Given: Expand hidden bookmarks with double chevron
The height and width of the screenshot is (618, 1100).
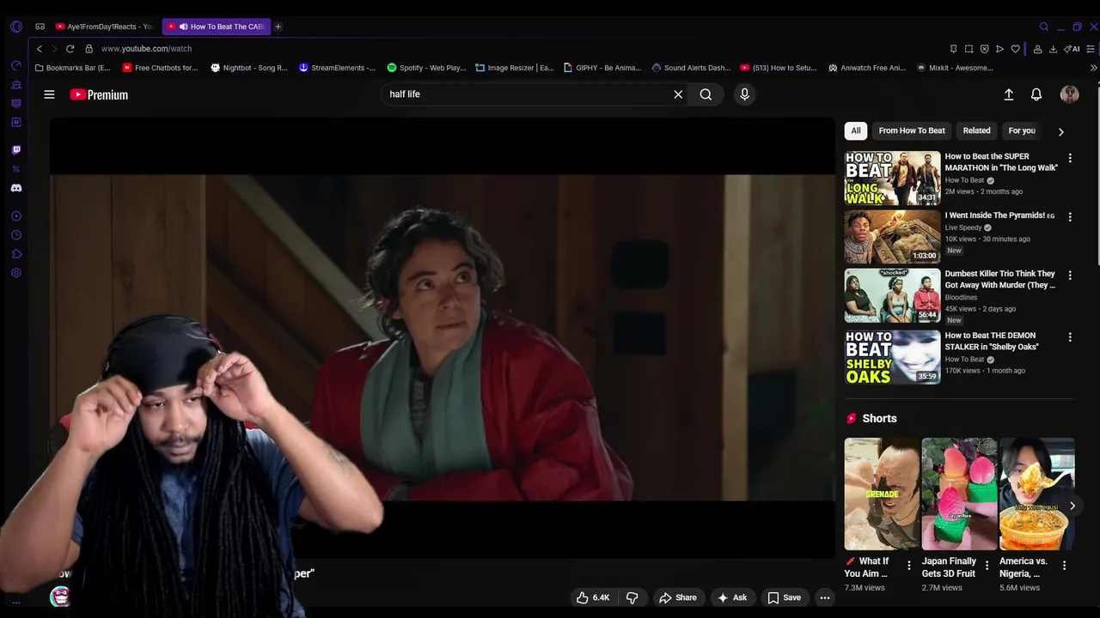Looking at the screenshot, I should pyautogui.click(x=1093, y=68).
